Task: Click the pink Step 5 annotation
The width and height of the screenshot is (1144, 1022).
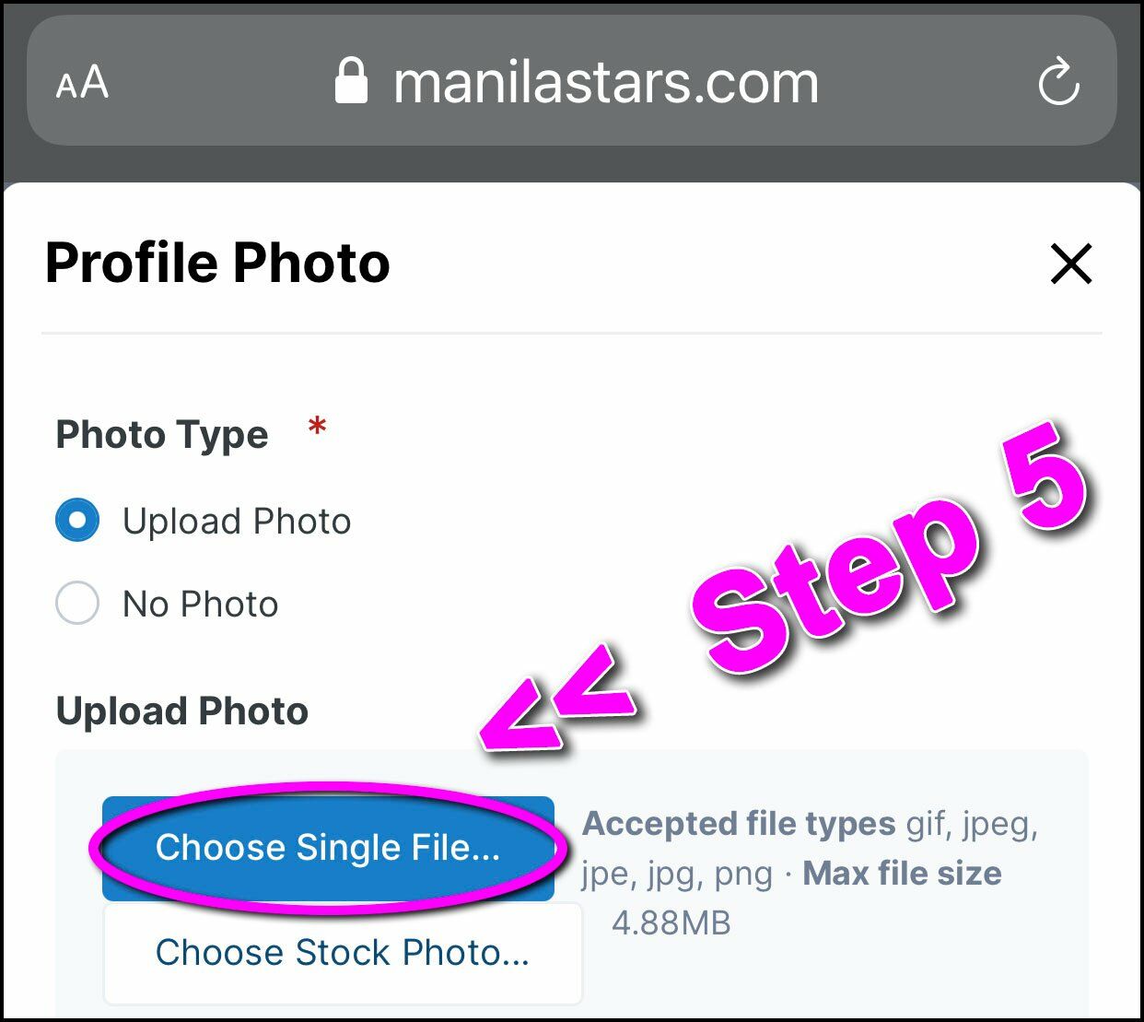Action: click(884, 553)
